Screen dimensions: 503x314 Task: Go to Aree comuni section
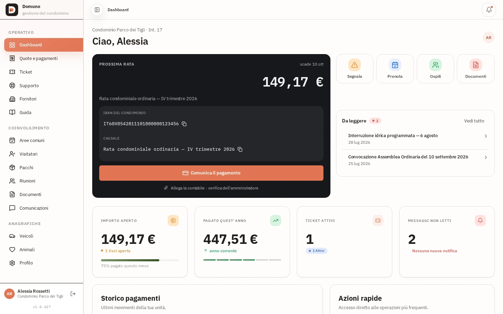[44, 140]
